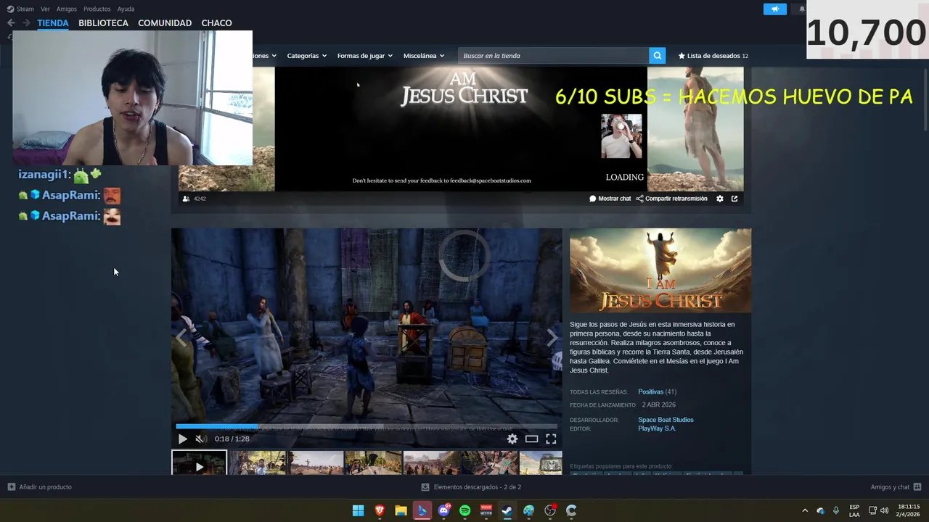Open the PlayWay S.A. publisher link

(657, 428)
